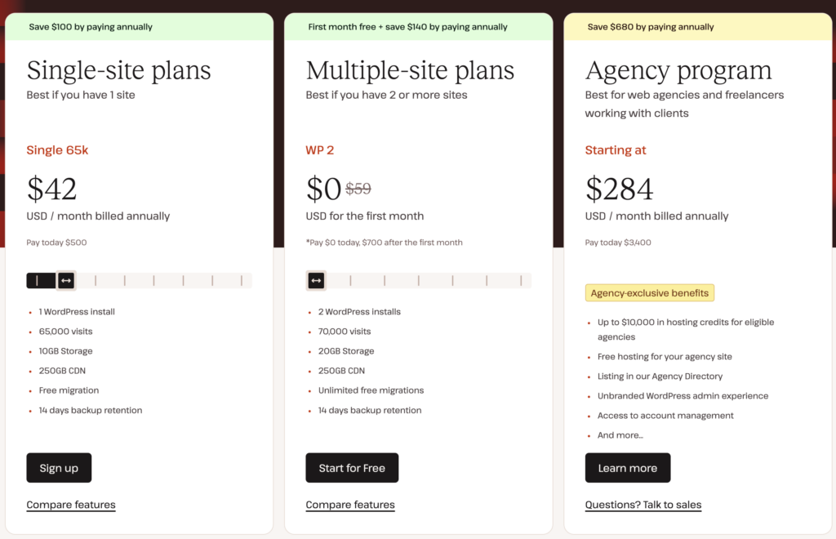836x539 pixels.
Task: Click First month free annual savings banner
Action: click(419, 27)
